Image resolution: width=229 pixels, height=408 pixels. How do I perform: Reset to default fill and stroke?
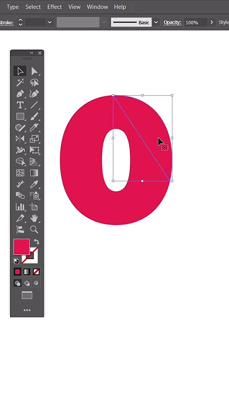(x=16, y=261)
